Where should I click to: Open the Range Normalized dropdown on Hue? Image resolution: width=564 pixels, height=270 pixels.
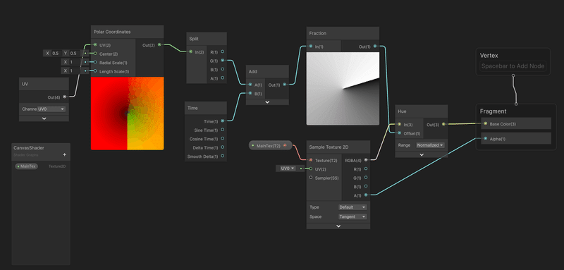[x=430, y=145]
